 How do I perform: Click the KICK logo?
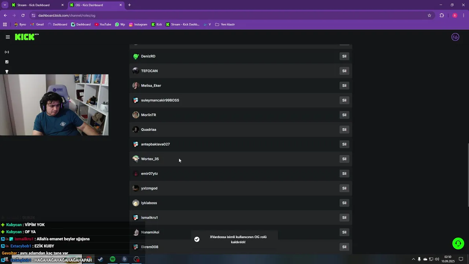click(27, 37)
